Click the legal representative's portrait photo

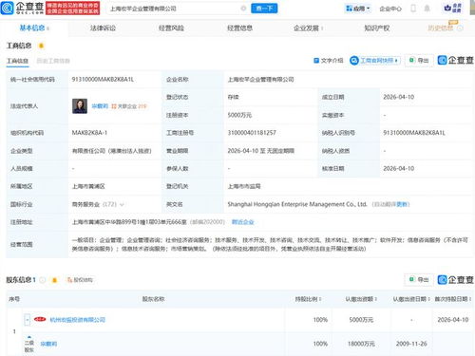(x=80, y=106)
